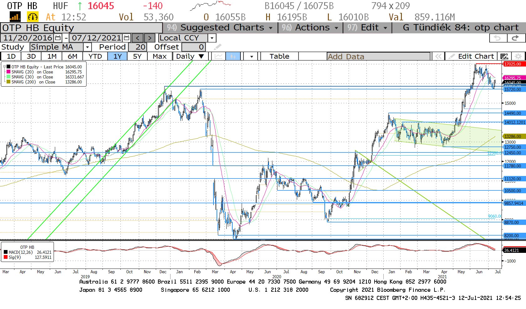526x309 pixels.
Task: Click the Table view button
Action: point(279,56)
